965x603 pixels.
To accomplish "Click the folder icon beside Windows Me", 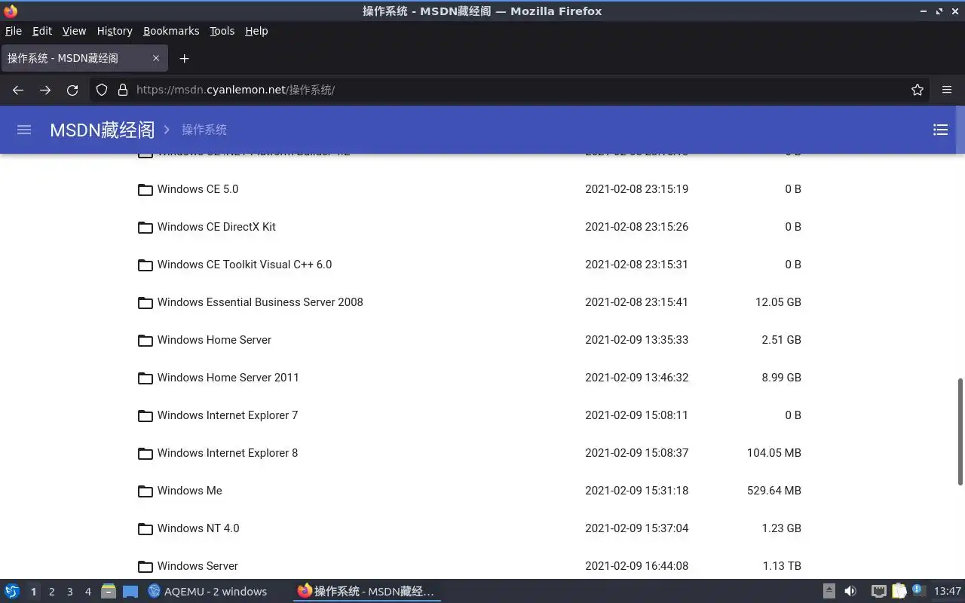I will [146, 491].
